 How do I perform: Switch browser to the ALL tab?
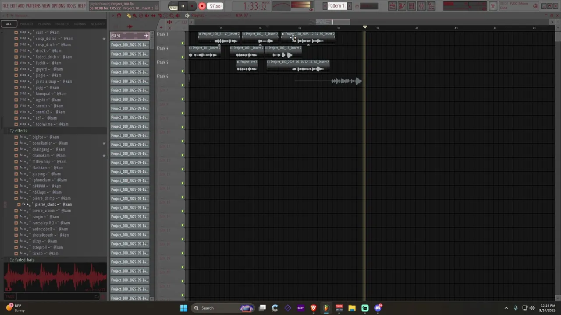[x=9, y=24]
